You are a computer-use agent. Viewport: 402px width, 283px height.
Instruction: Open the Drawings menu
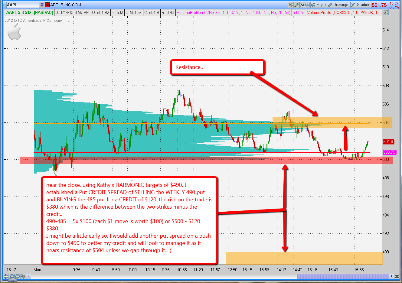tap(338, 5)
